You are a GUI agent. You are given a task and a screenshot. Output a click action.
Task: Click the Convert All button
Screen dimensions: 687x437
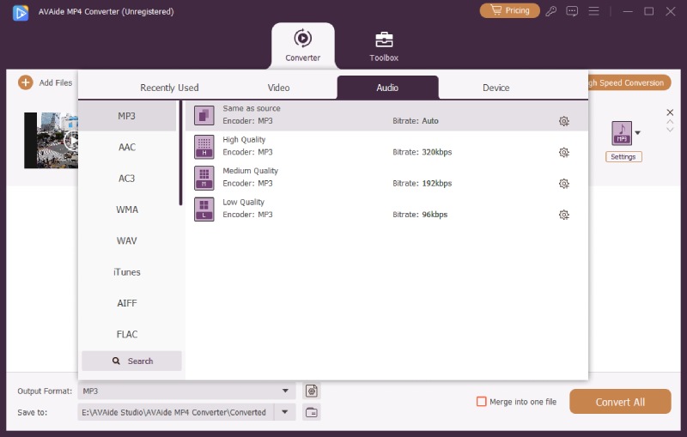[x=620, y=402]
